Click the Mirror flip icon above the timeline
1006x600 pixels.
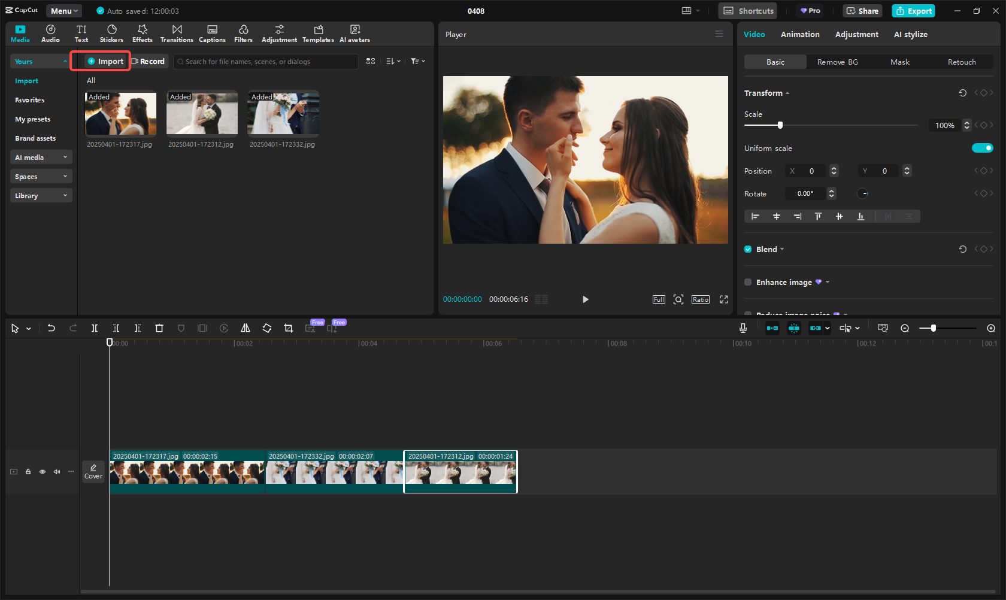pyautogui.click(x=246, y=328)
